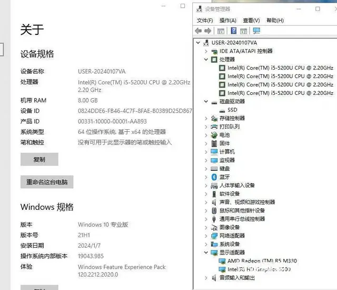This screenshot has width=337, height=290.
Task: Select AMD Radeon (TM) R5 M330 adapter
Action: coord(262,261)
